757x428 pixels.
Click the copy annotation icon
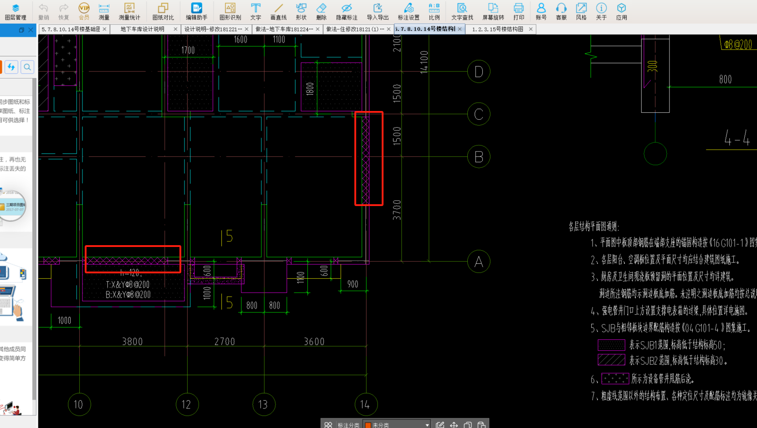467,425
